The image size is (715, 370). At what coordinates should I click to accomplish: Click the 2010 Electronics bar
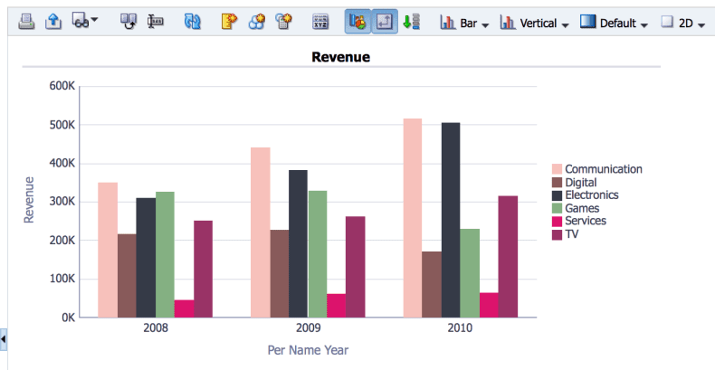[x=451, y=220]
